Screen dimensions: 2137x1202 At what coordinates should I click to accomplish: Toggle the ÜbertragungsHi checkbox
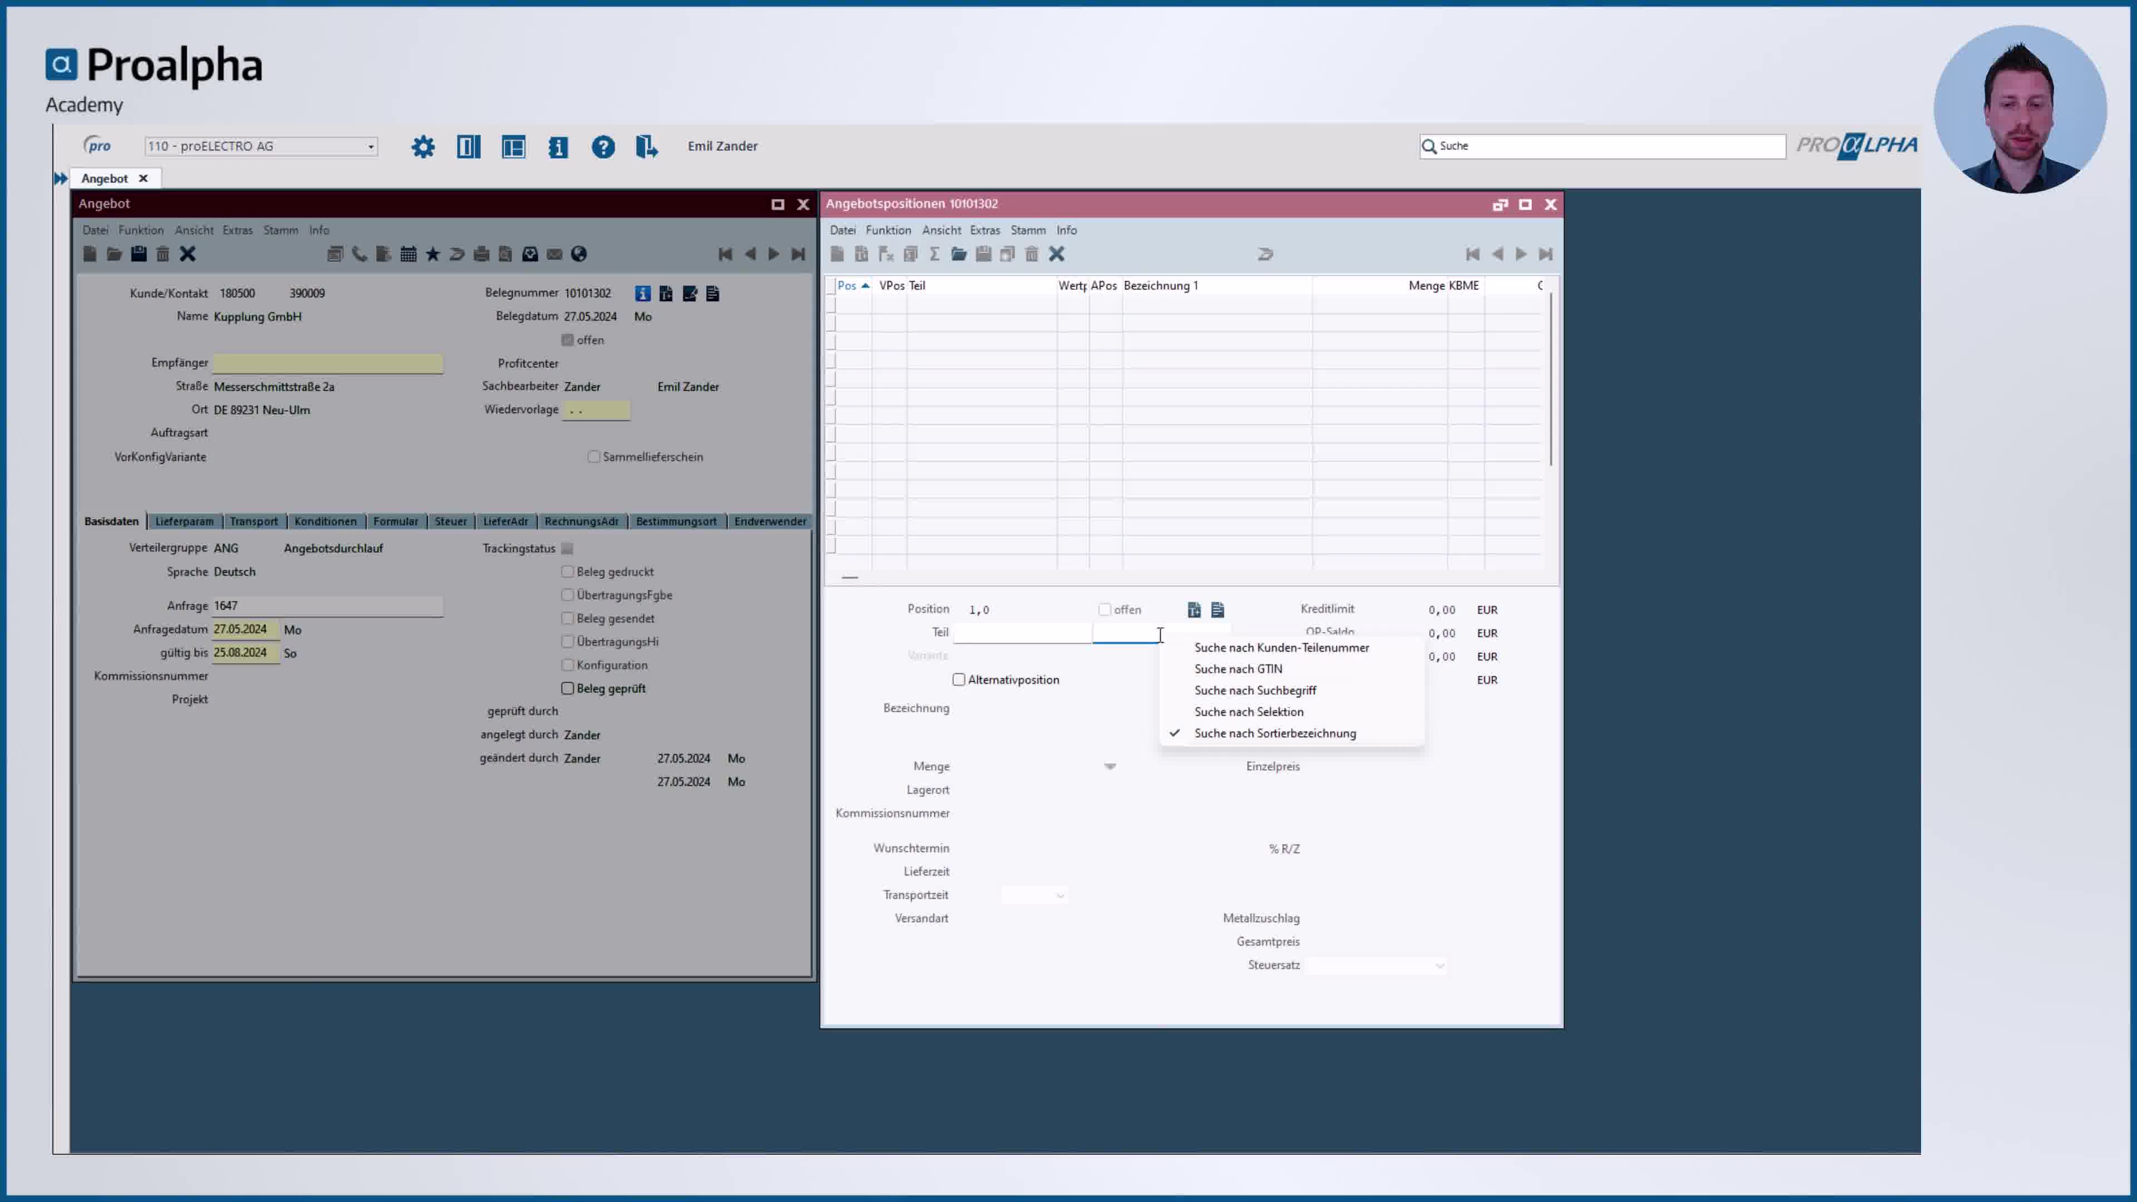(568, 641)
